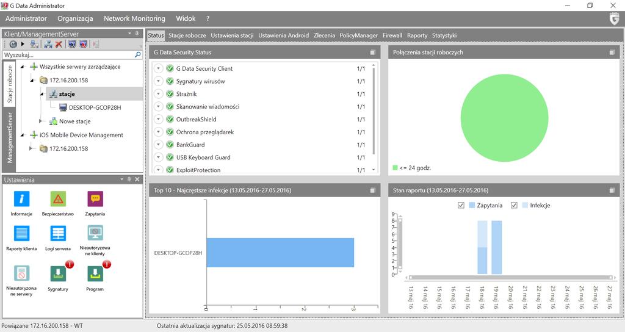Maximize the G Data Security Status panel
This screenshot has height=332, width=625.
373,52
